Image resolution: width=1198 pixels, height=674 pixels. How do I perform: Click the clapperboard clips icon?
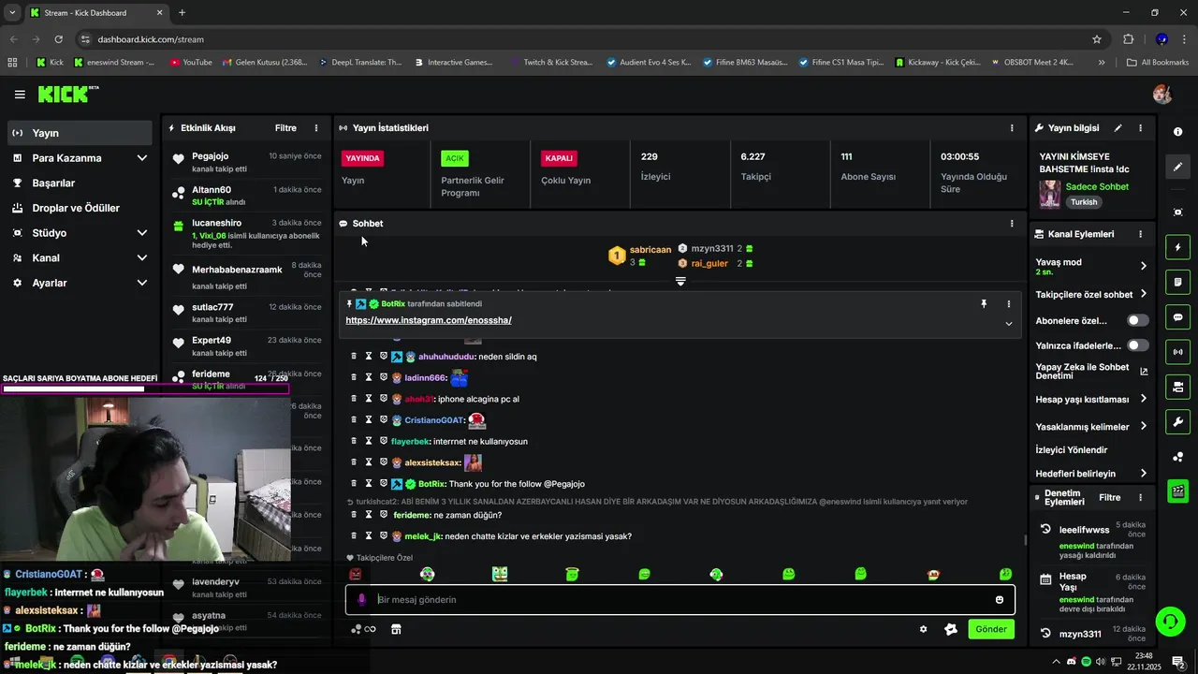click(1177, 491)
